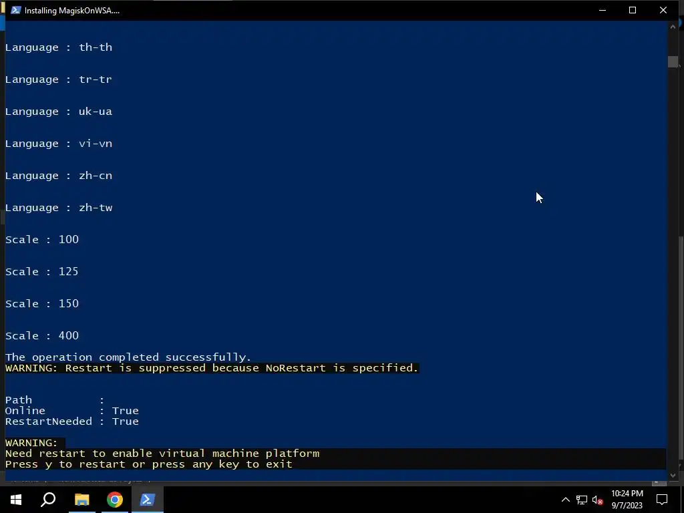Click the line 'Scale : 100'
The width and height of the screenshot is (684, 513).
coord(42,240)
